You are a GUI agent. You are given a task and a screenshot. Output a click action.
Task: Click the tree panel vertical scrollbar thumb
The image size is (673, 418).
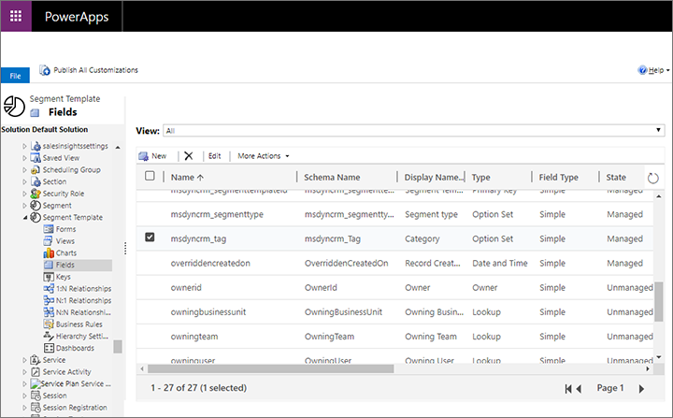[118, 346]
